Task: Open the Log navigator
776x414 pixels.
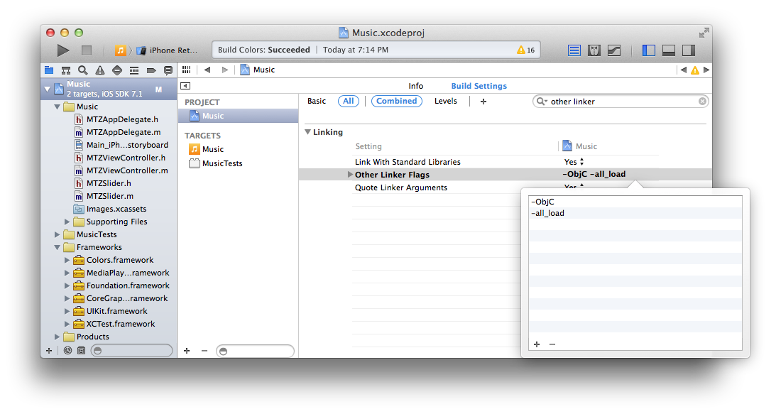Action: (x=168, y=70)
